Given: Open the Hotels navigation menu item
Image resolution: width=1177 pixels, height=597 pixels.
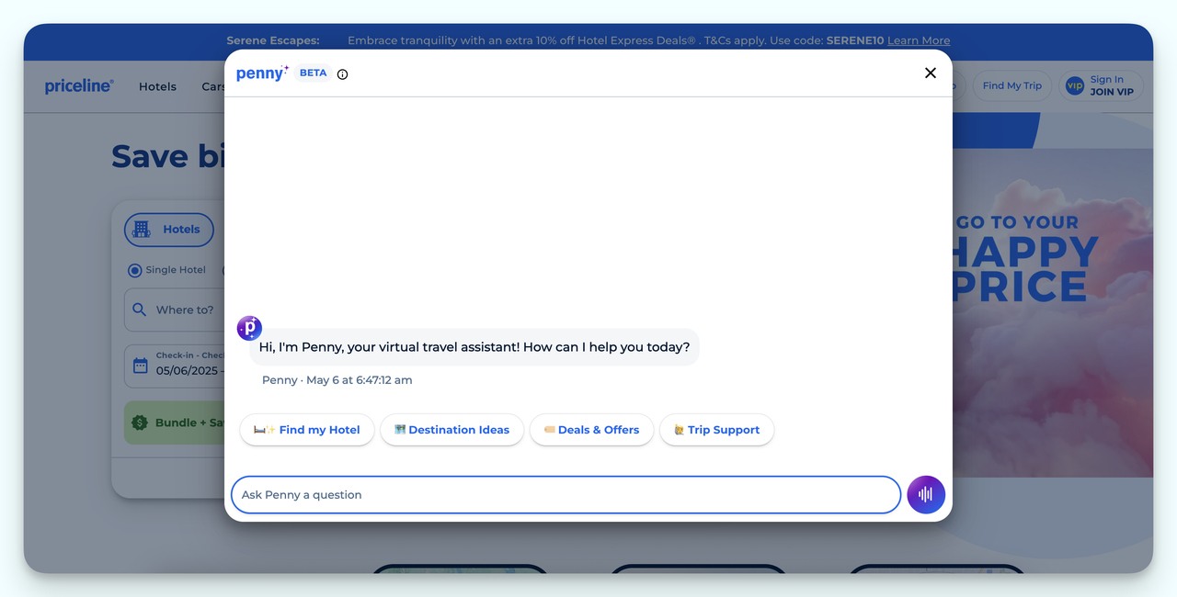Looking at the screenshot, I should 157,86.
